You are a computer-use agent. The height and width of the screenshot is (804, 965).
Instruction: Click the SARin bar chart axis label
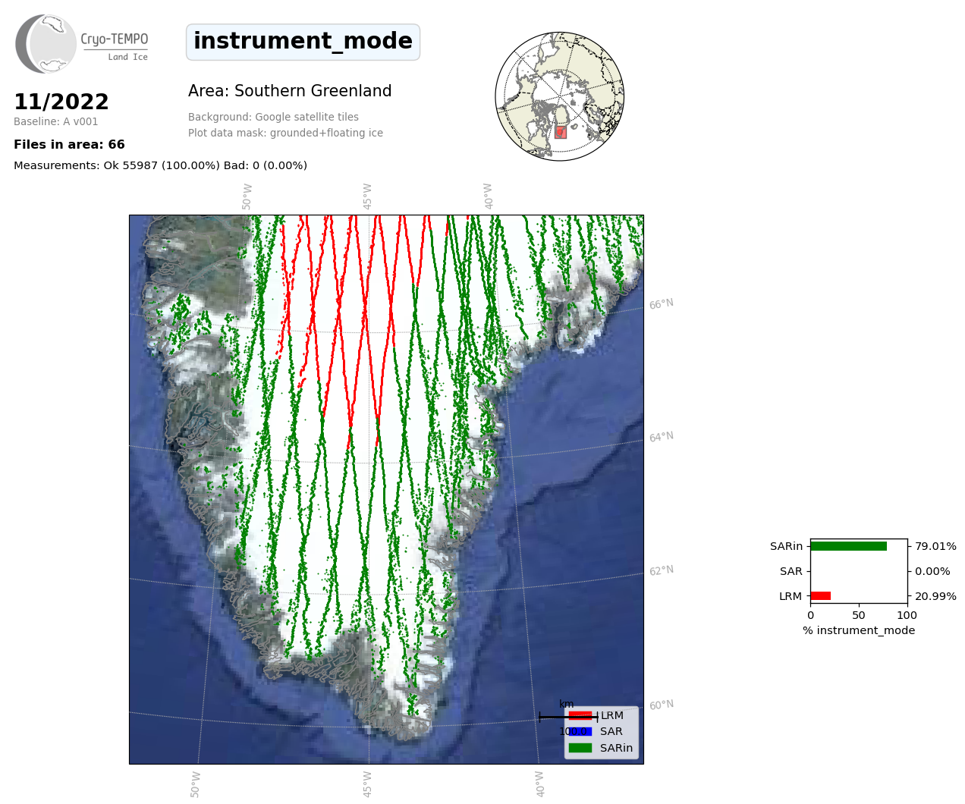(x=786, y=546)
